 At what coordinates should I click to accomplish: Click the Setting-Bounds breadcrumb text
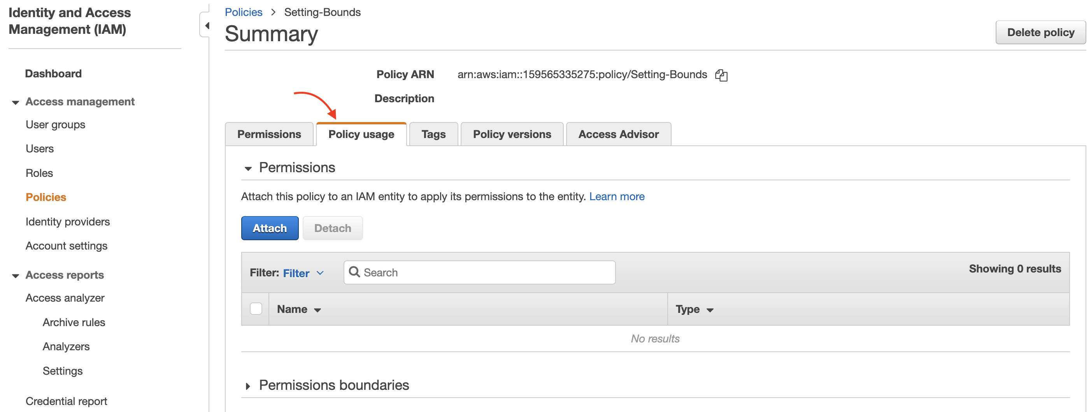coord(322,12)
